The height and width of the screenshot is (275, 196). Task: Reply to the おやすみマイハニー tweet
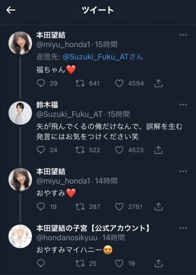click(x=41, y=263)
